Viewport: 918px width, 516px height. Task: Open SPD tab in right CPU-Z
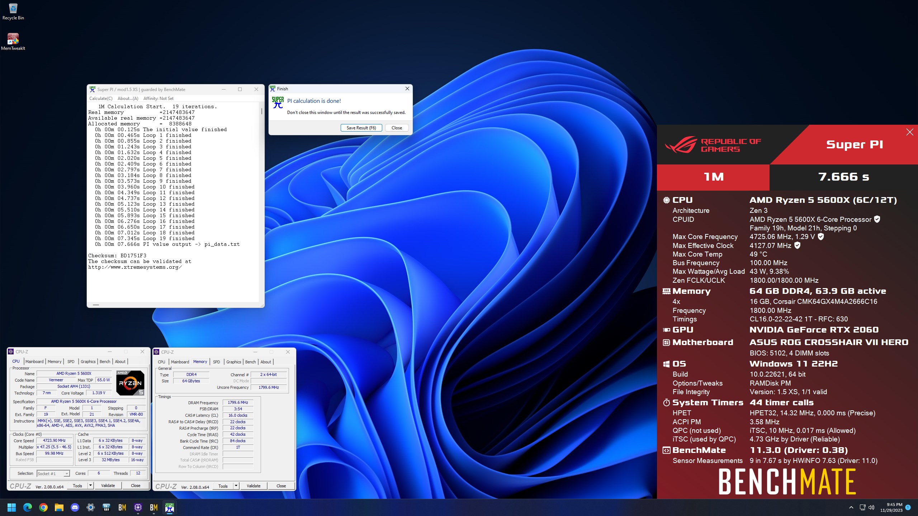click(217, 362)
